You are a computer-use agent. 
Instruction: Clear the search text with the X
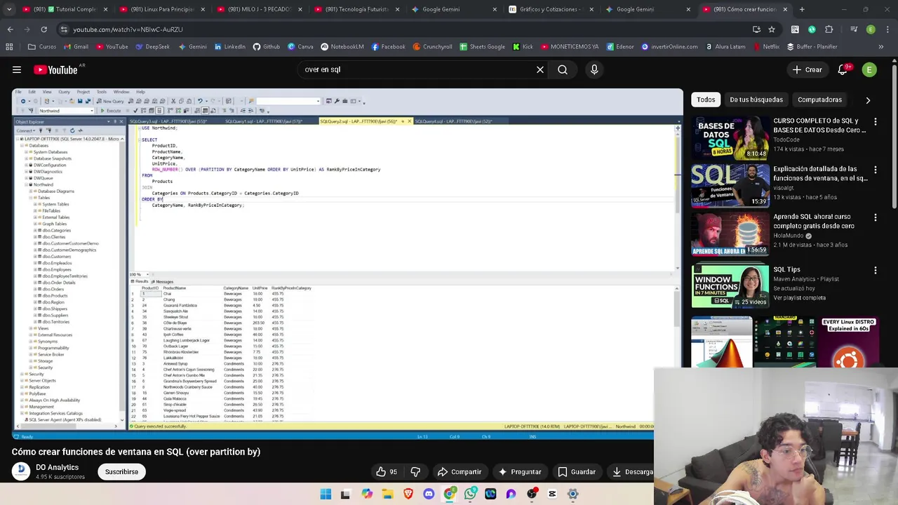pyautogui.click(x=540, y=69)
